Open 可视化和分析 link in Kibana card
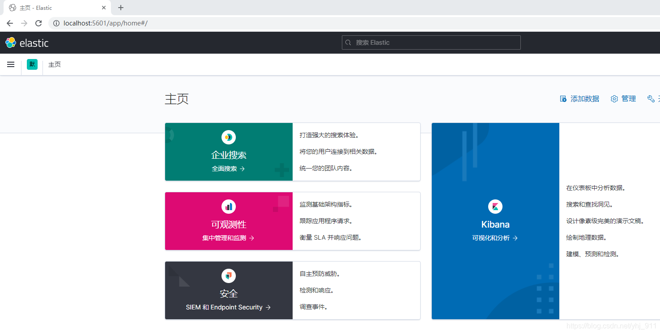 coord(495,238)
